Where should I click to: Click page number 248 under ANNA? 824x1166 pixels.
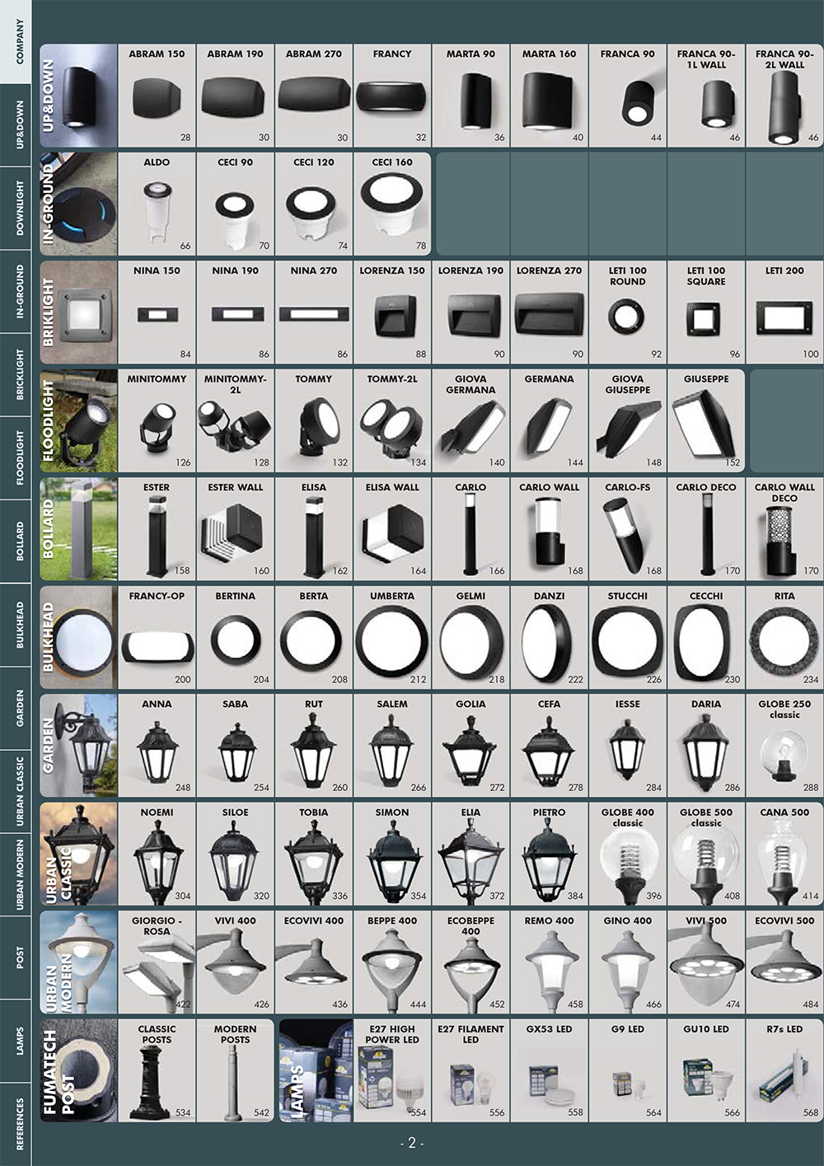182,788
